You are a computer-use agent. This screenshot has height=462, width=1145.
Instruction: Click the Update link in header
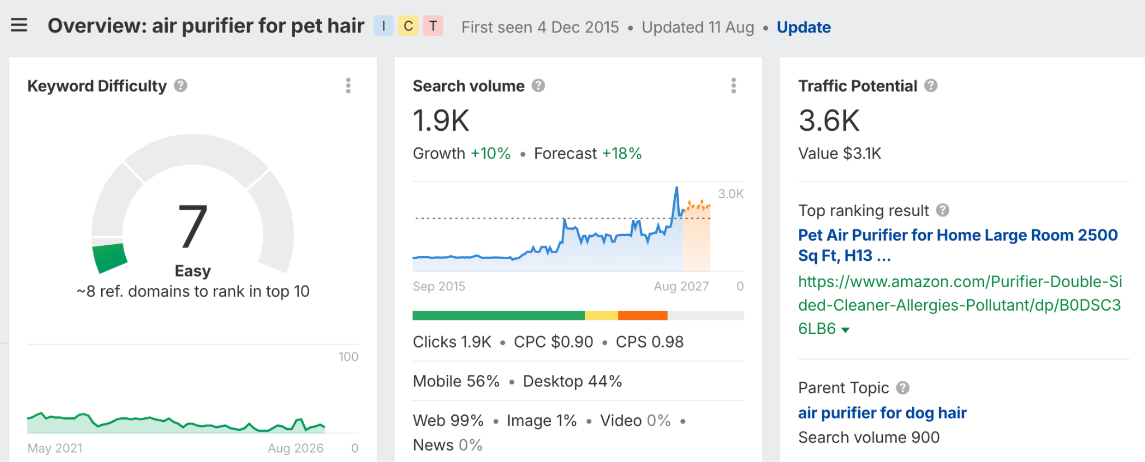(803, 27)
